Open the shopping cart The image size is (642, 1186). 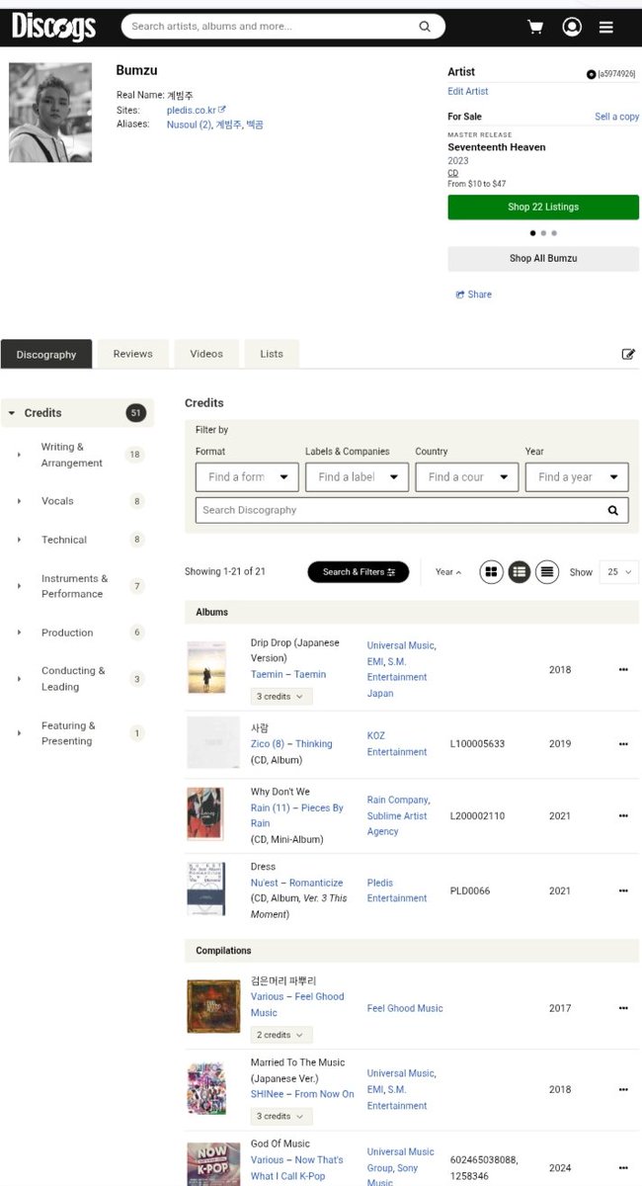point(535,27)
